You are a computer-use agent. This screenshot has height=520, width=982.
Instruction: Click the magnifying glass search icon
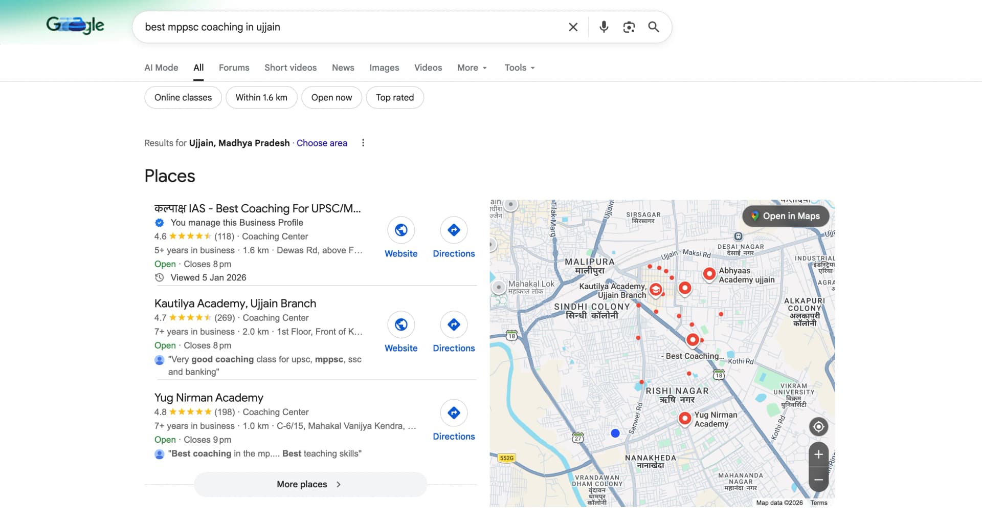point(654,27)
